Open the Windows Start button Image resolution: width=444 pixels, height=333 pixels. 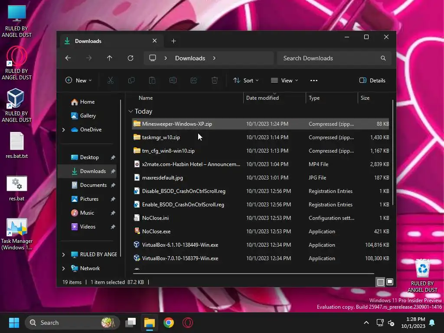click(x=14, y=323)
